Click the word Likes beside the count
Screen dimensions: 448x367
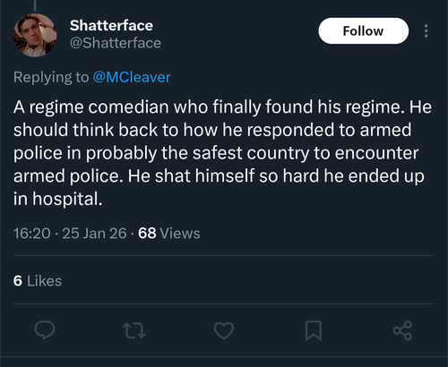(44, 281)
